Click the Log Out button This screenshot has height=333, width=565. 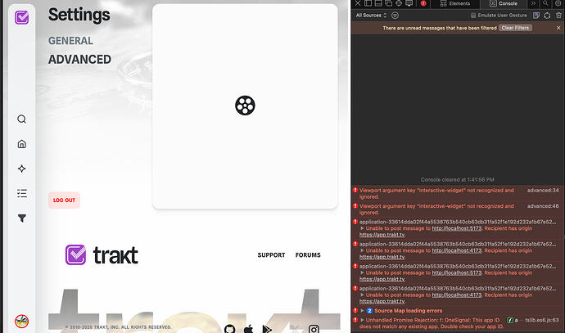[64, 200]
